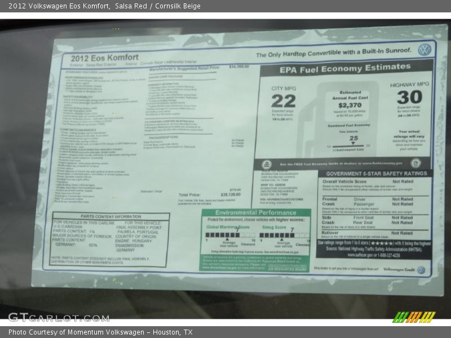Click the Global Warming Score scale bar
The image size is (451, 338).
(x=229, y=234)
